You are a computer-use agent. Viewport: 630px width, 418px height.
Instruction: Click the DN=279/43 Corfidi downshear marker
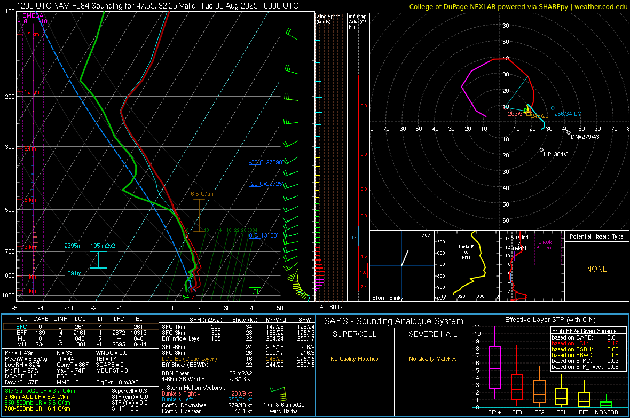585,137
